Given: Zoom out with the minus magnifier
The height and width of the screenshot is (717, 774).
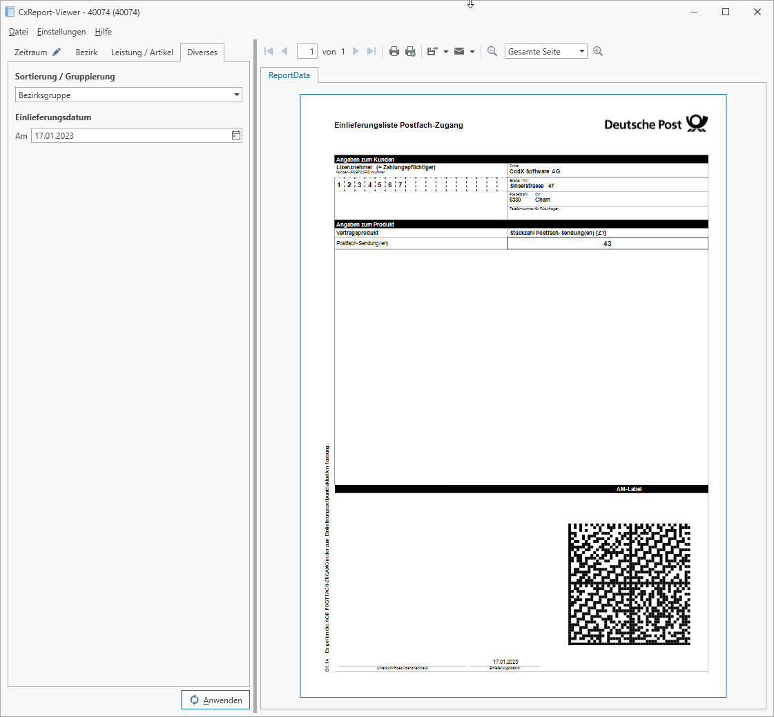Looking at the screenshot, I should (x=492, y=51).
